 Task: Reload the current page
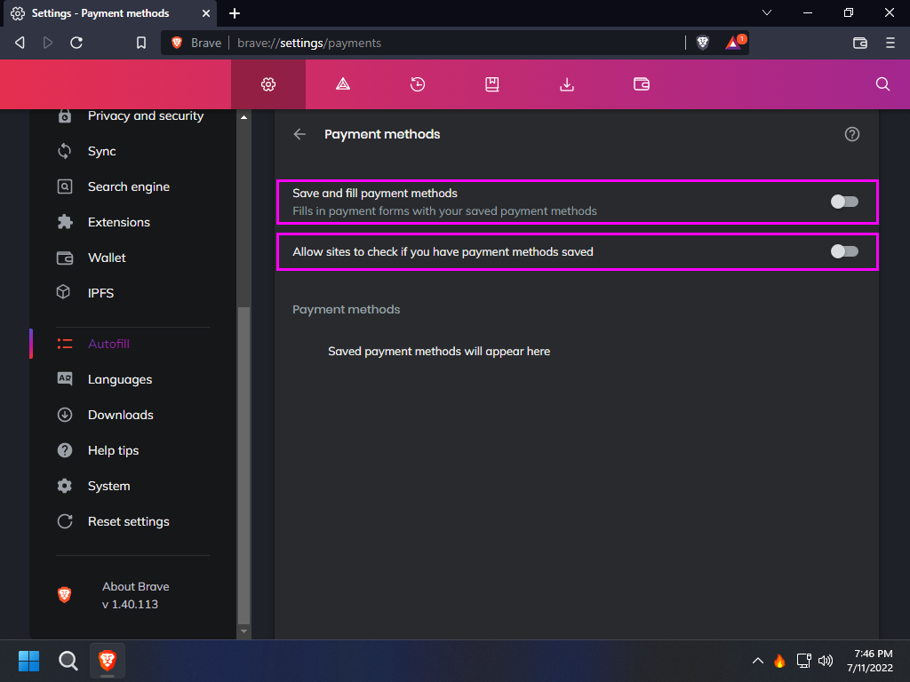click(76, 43)
